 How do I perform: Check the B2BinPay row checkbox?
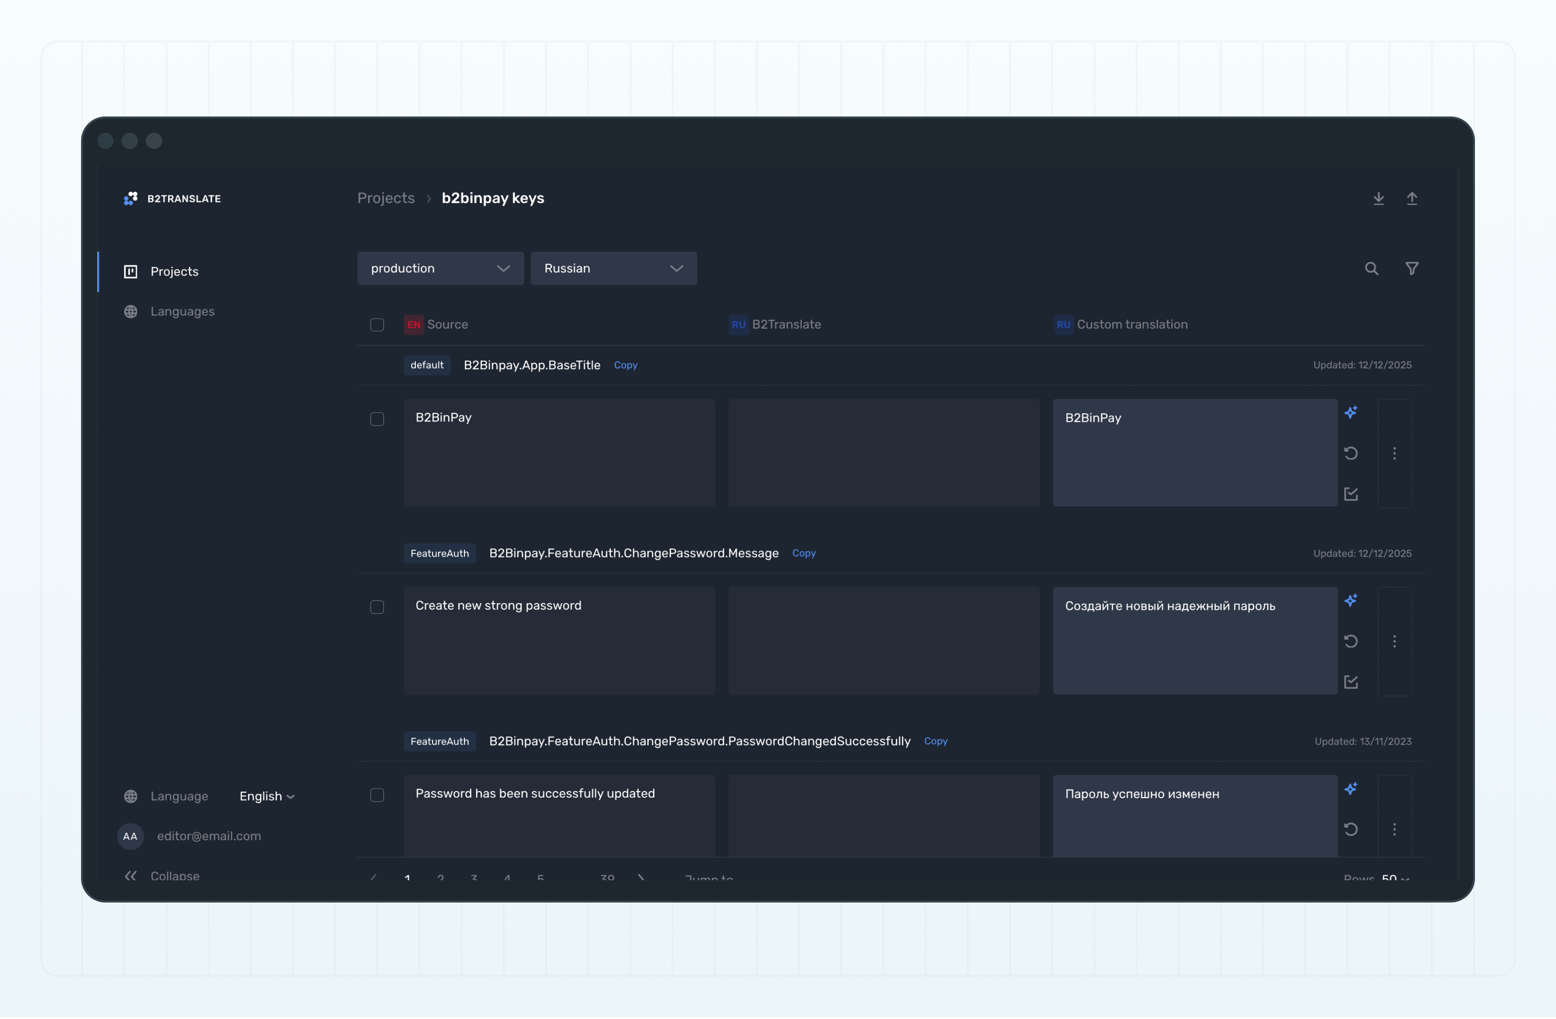[377, 419]
